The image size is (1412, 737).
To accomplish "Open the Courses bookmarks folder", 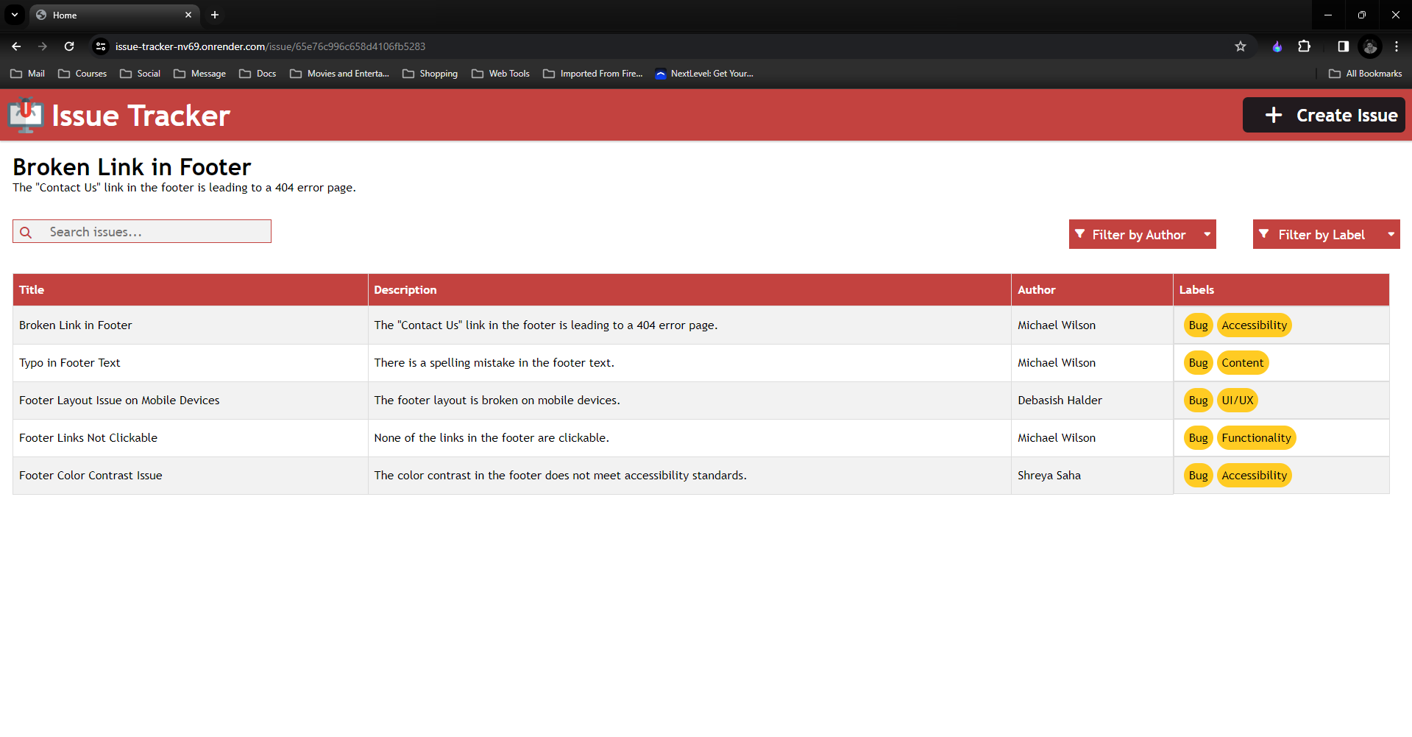I will 82,74.
